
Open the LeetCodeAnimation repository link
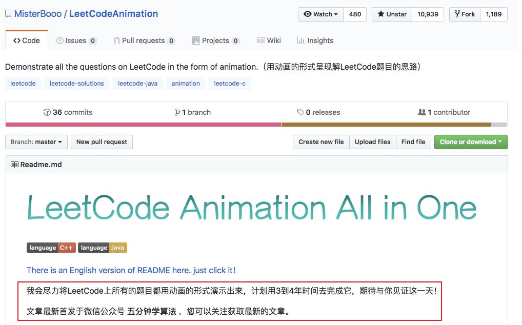point(113,14)
